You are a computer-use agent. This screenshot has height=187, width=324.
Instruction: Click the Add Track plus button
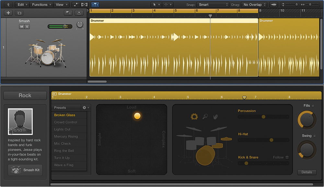(x=8, y=13)
